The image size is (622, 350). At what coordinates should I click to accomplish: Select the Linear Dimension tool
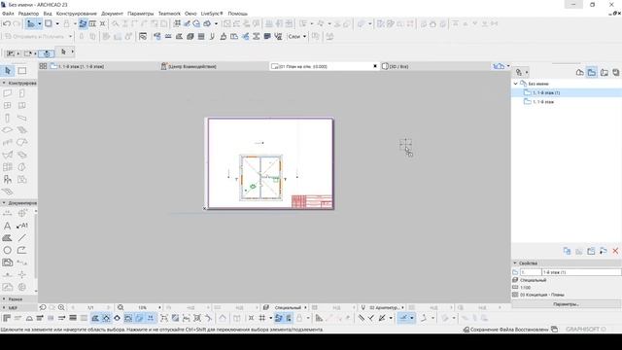point(8,214)
